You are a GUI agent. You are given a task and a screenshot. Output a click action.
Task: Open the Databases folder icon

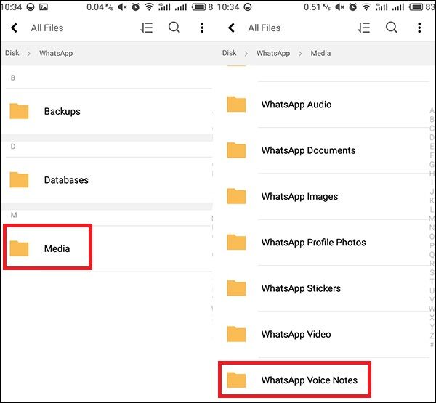coord(19,180)
